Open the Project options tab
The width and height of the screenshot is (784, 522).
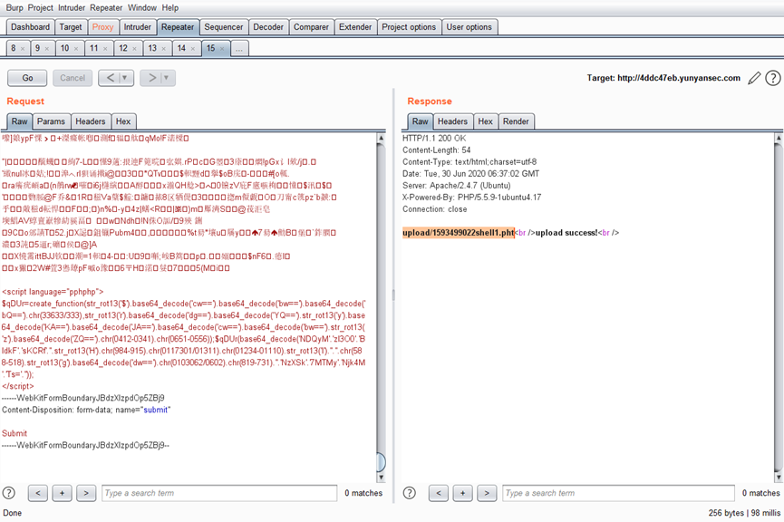[x=409, y=27]
